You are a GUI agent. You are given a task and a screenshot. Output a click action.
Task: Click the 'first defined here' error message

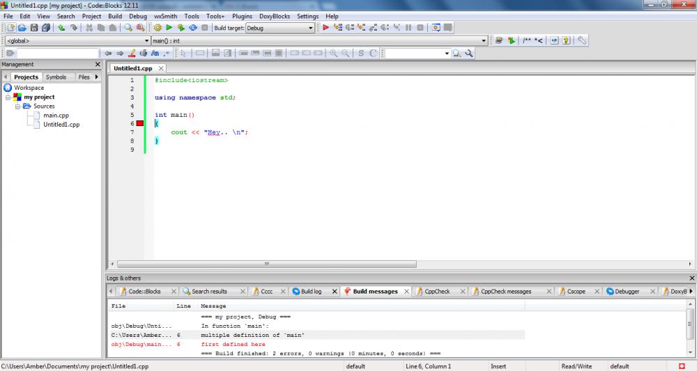[233, 345]
